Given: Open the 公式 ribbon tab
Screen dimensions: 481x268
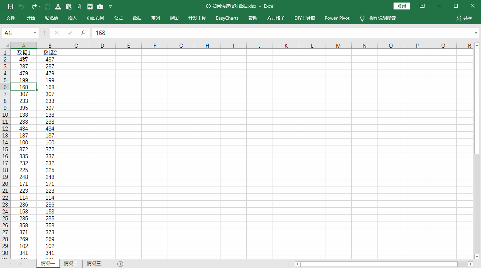Looking at the screenshot, I should point(118,18).
